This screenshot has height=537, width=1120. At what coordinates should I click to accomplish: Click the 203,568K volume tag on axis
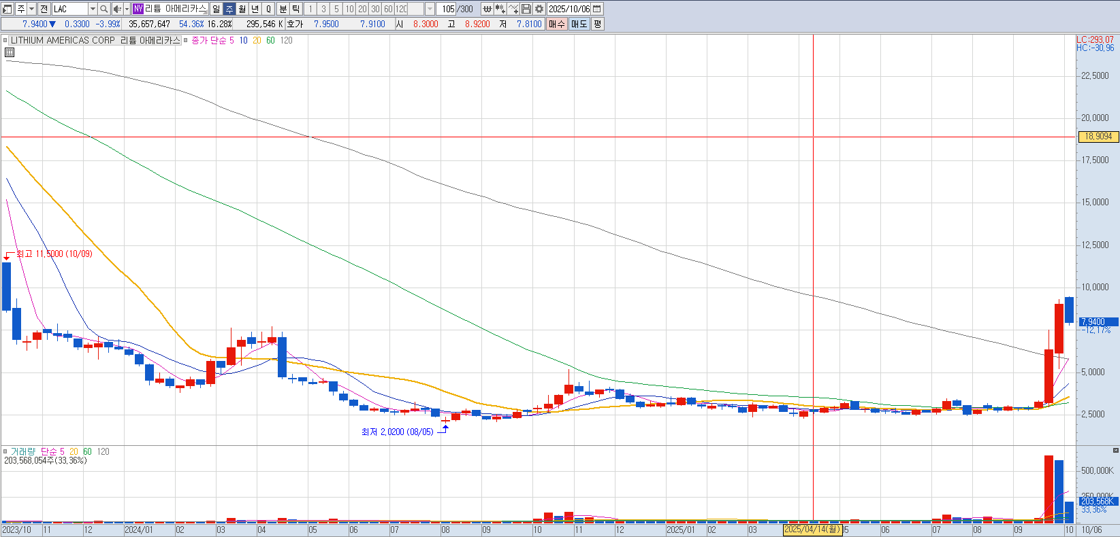point(1098,501)
